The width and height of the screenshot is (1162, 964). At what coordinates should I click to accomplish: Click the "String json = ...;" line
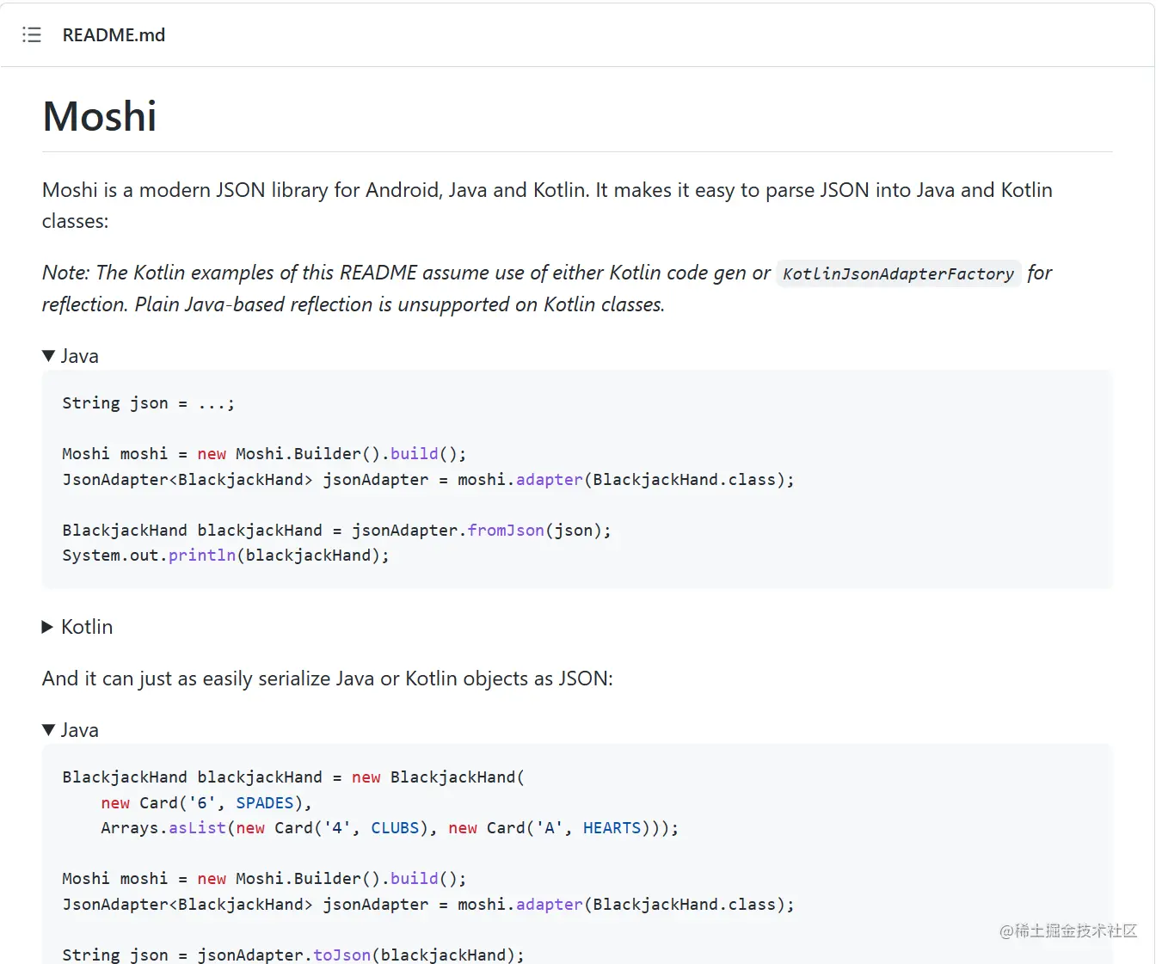(x=148, y=403)
